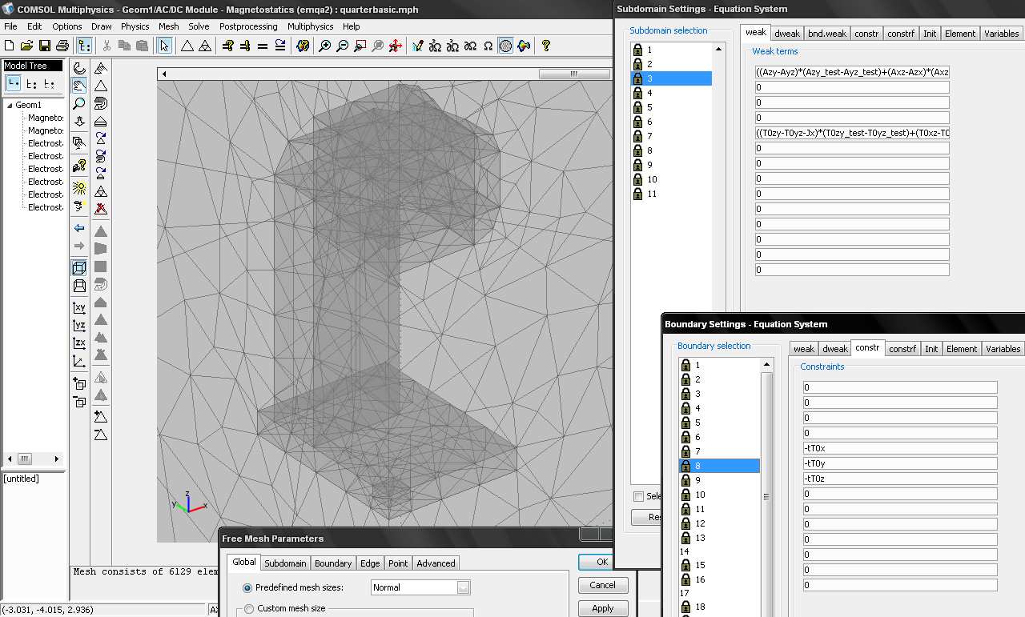Click the yellow Help question mark icon
1025x617 pixels.
click(x=546, y=46)
